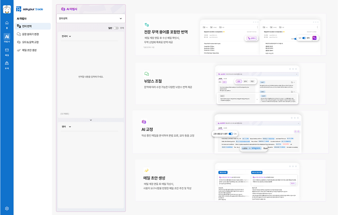
Task: Open the 메일 (mail) sidebar icon
Action: [7, 51]
